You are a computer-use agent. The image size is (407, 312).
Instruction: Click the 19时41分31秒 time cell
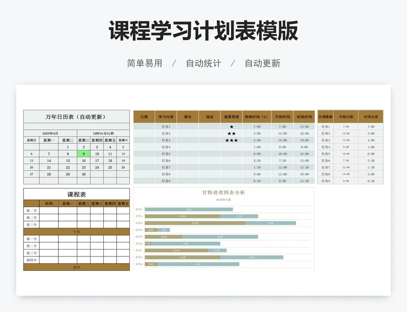pyautogui.click(x=103, y=133)
